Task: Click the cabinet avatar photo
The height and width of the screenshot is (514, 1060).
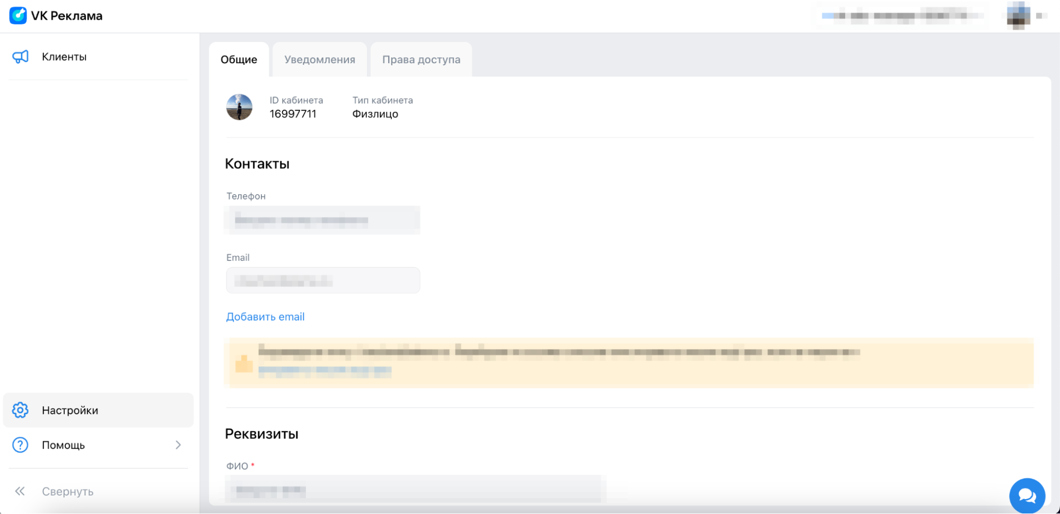Action: [239, 107]
